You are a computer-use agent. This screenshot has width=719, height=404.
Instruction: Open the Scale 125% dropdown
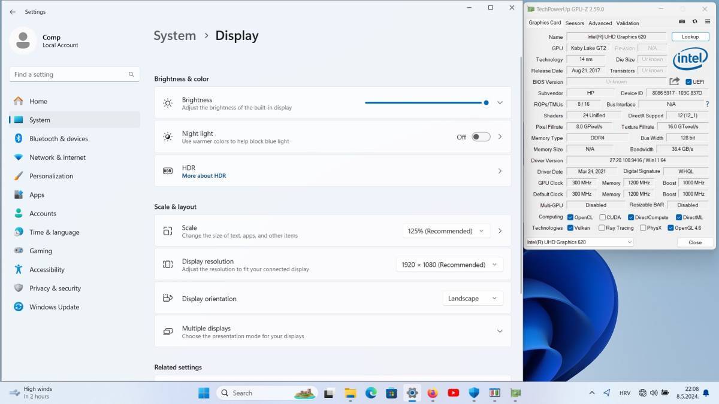[446, 231]
